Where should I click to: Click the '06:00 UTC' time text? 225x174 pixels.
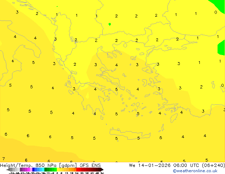click(x=186, y=165)
